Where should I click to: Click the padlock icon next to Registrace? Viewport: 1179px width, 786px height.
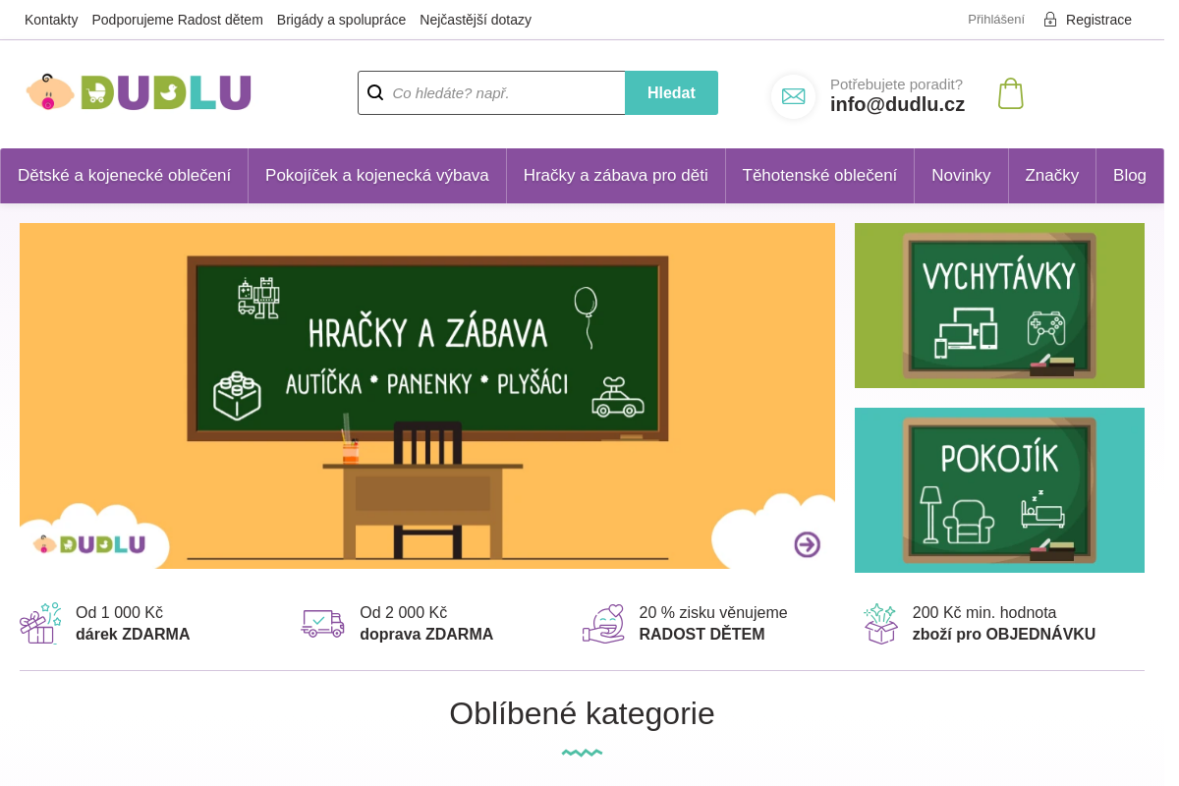pos(1049,19)
